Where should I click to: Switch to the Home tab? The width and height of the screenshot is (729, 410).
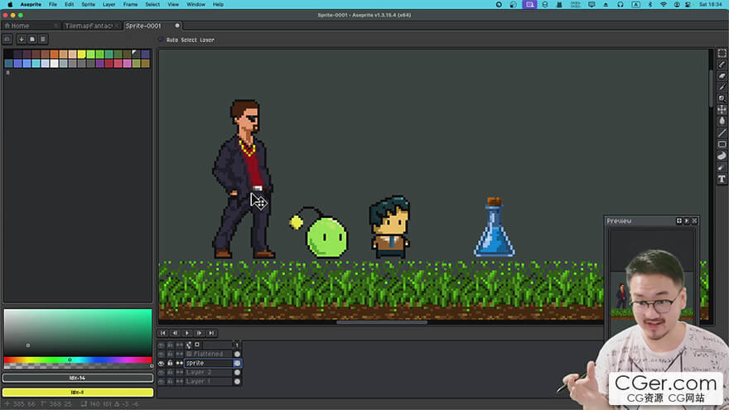click(x=20, y=26)
